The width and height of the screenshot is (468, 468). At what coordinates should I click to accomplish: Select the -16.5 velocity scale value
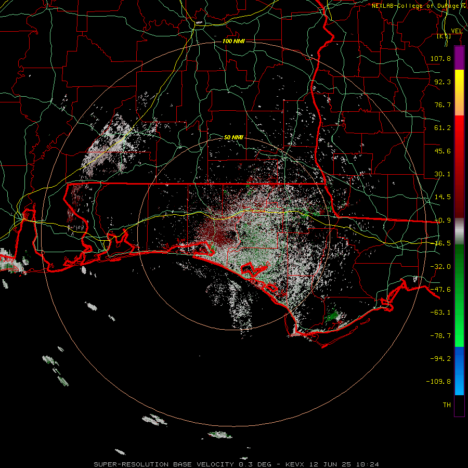[x=443, y=243]
